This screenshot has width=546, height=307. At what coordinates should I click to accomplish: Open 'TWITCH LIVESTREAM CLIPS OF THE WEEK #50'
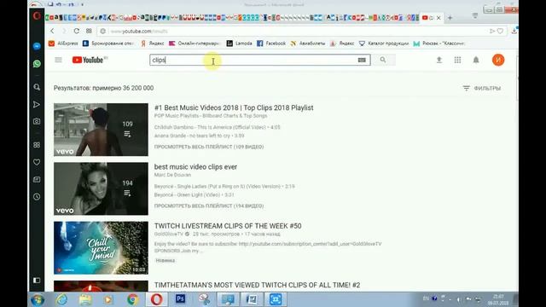228,226
